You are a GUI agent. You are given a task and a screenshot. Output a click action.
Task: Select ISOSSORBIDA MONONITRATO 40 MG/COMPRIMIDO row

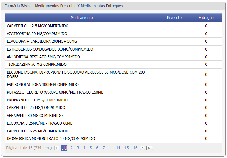click(113, 139)
